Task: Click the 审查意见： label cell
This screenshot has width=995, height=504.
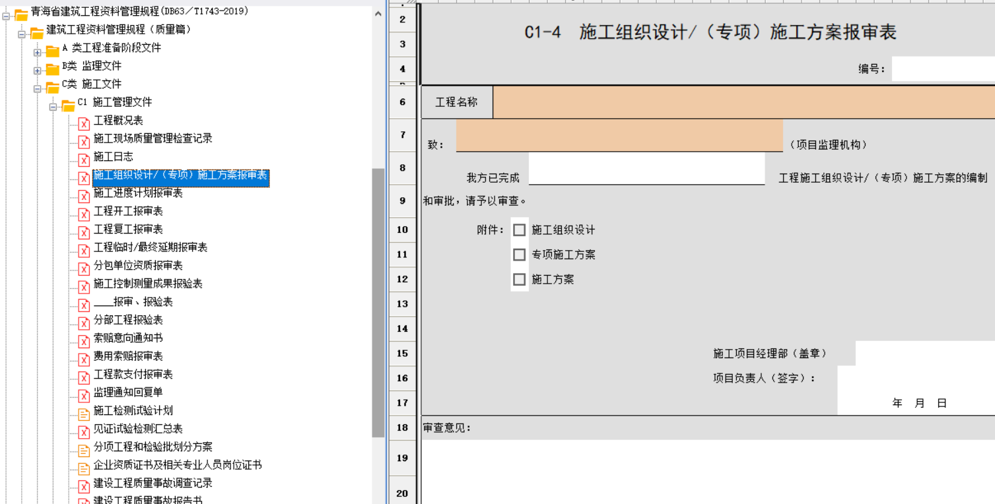Action: [447, 428]
